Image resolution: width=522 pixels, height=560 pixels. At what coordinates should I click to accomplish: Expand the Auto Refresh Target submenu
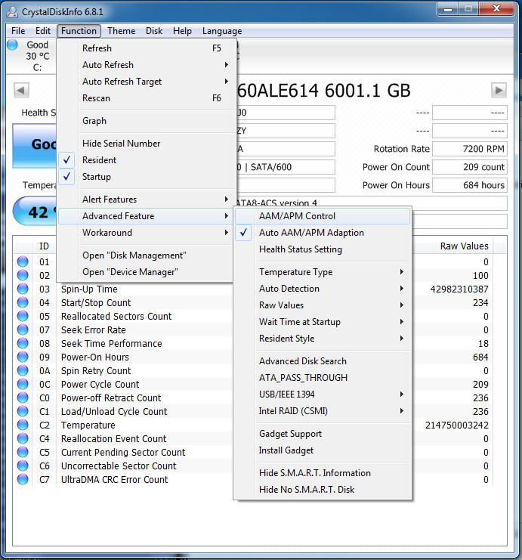click(146, 82)
